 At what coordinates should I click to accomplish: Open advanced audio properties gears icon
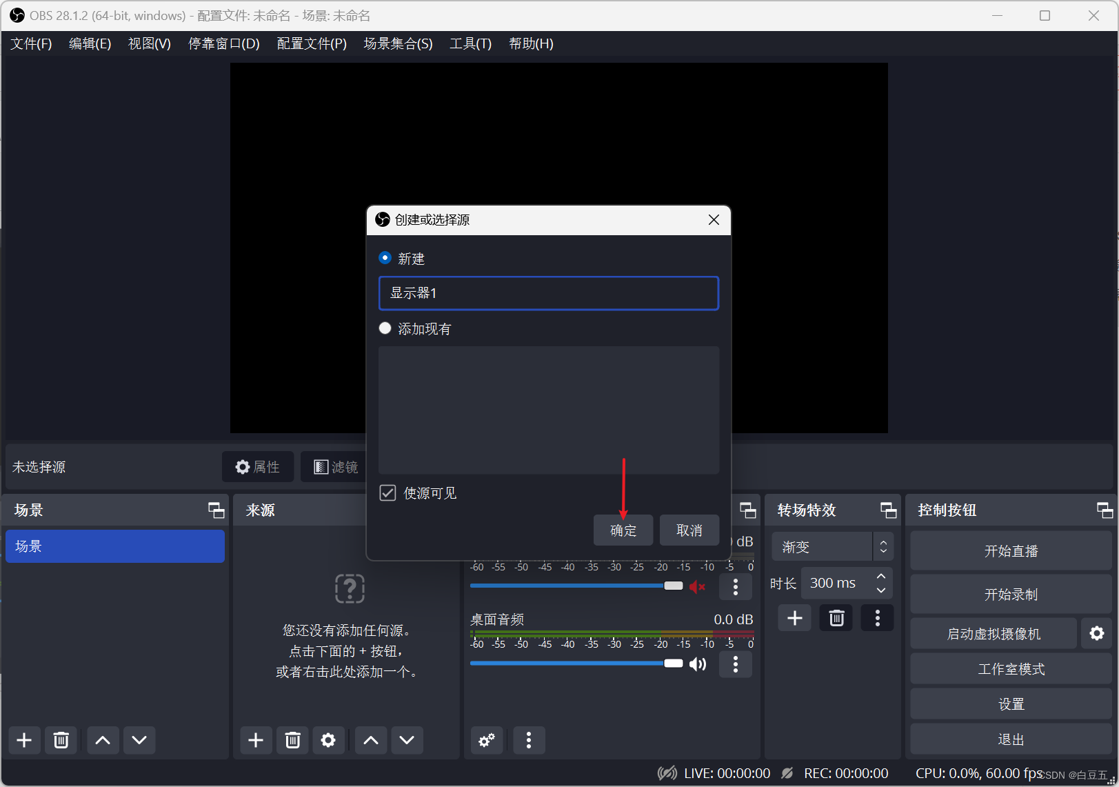click(x=487, y=740)
